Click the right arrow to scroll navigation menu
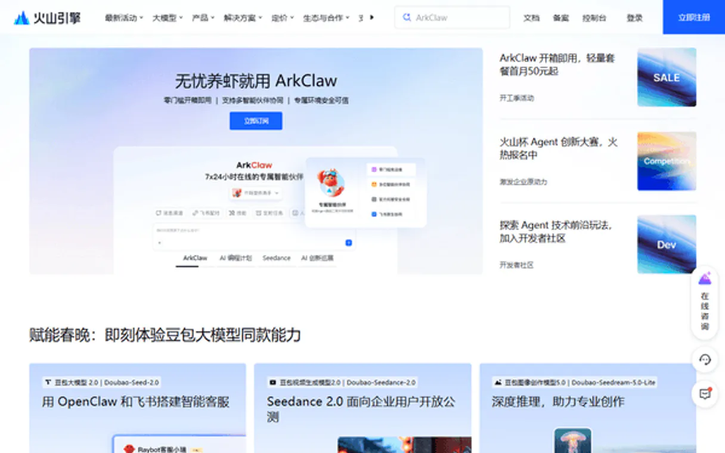Screen dimensions: 725x453 point(372,17)
